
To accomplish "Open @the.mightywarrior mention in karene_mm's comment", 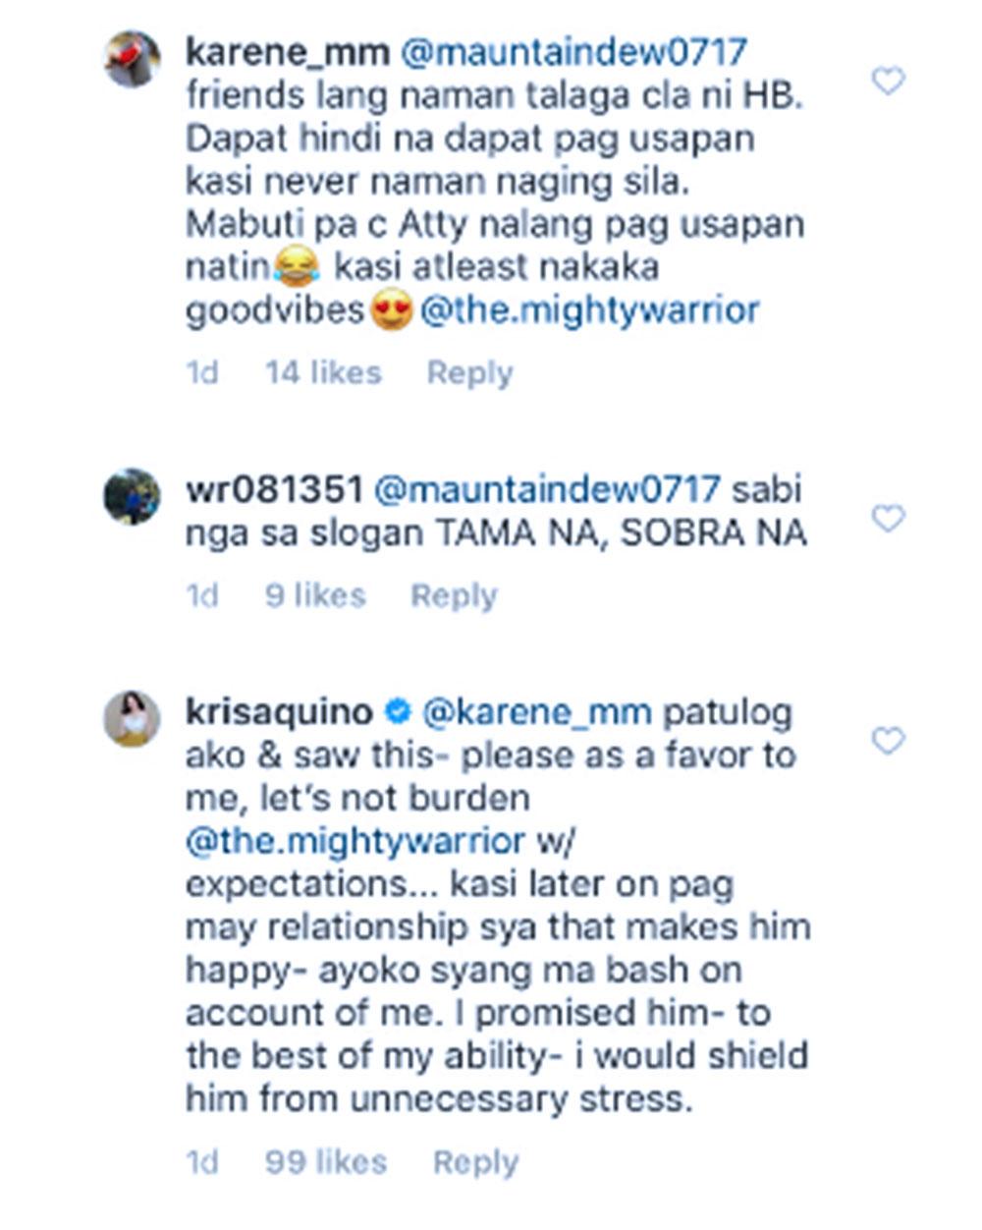I will click(x=590, y=311).
